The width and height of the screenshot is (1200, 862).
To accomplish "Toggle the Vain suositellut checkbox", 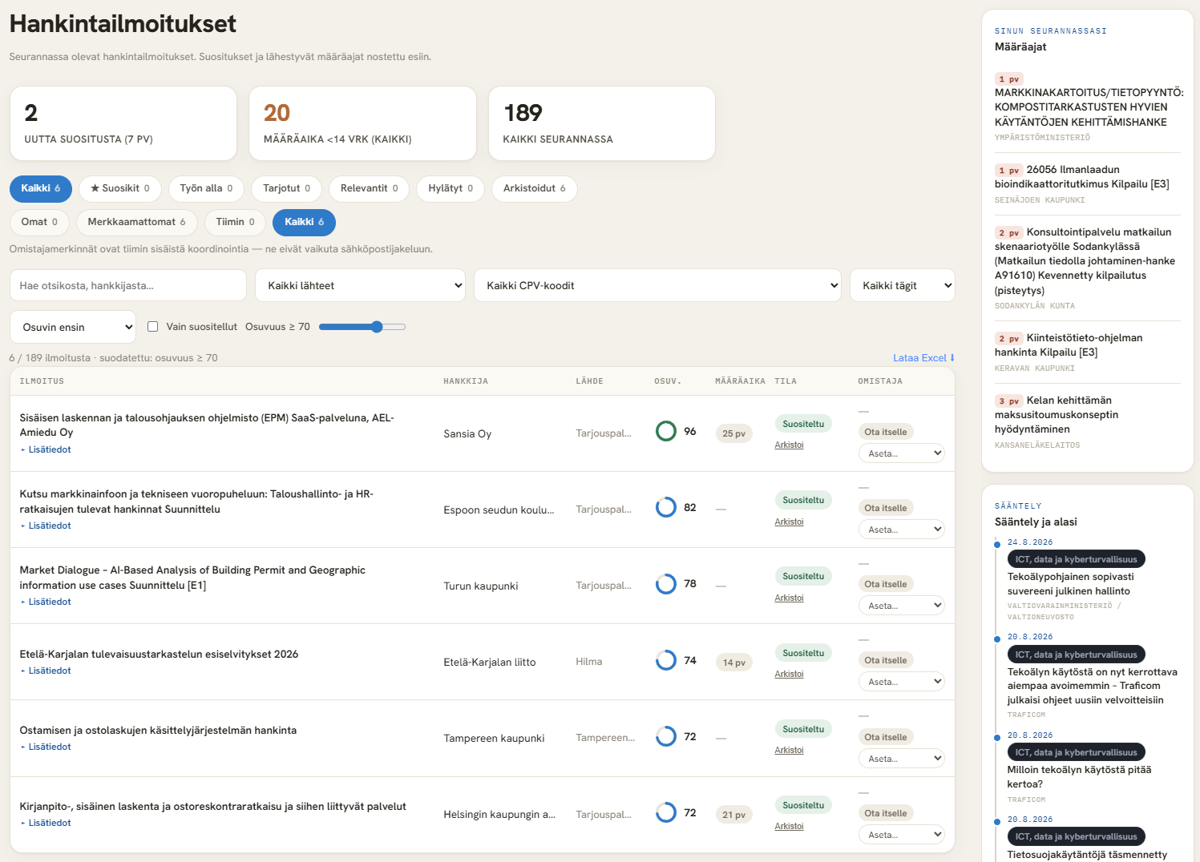I will coord(152,326).
